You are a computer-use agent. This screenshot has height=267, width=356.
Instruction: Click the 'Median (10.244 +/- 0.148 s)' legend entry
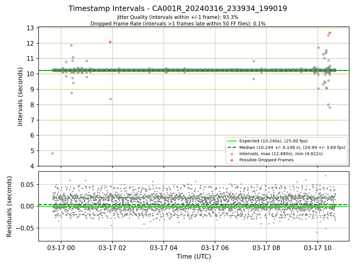[292, 147]
